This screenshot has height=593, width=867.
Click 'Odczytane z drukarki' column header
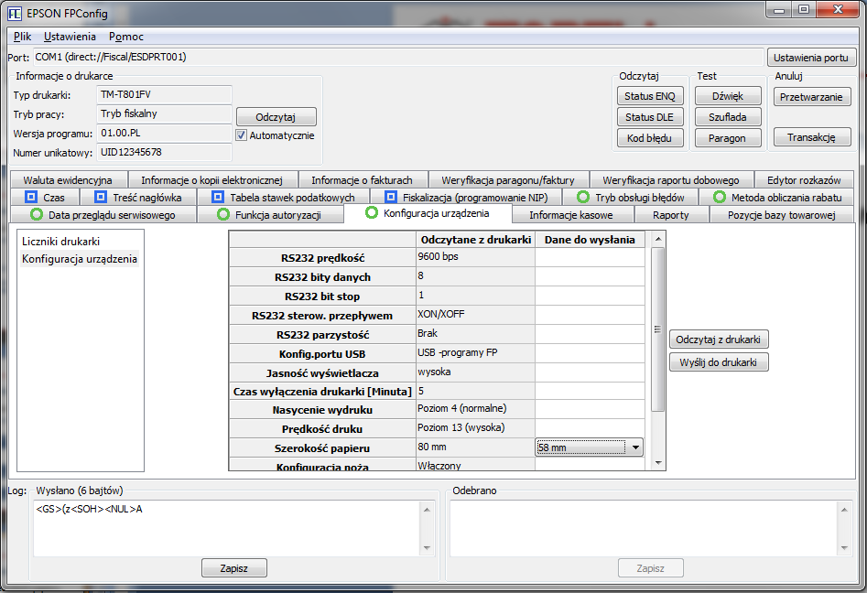(475, 239)
